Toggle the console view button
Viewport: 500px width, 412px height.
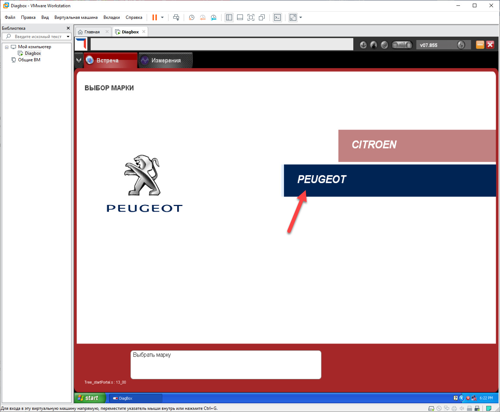pos(277,17)
